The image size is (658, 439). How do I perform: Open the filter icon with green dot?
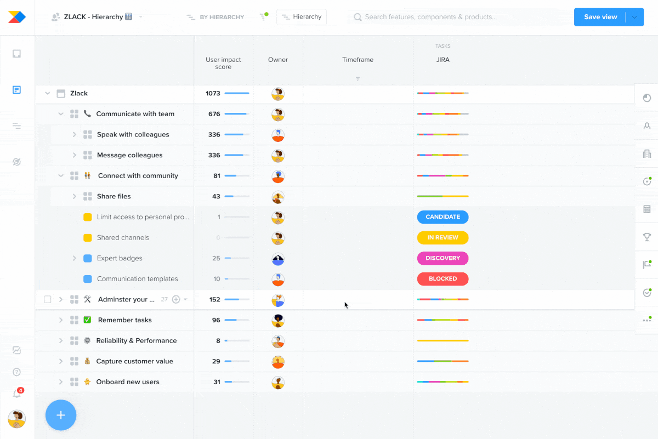(x=263, y=16)
